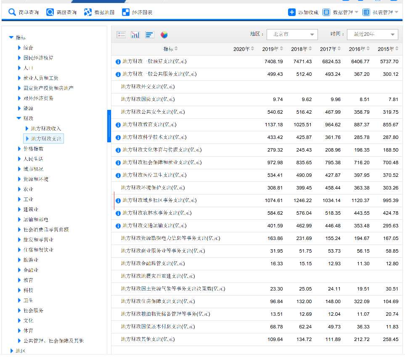Show info for 地方财政交通运输支出
Image resolution: width=405 pixels, height=357 pixels.
pos(118,226)
